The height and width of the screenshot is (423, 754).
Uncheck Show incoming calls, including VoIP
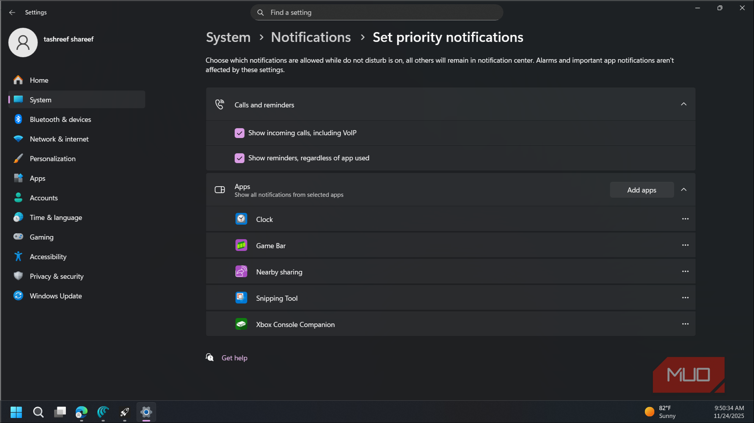coord(239,132)
